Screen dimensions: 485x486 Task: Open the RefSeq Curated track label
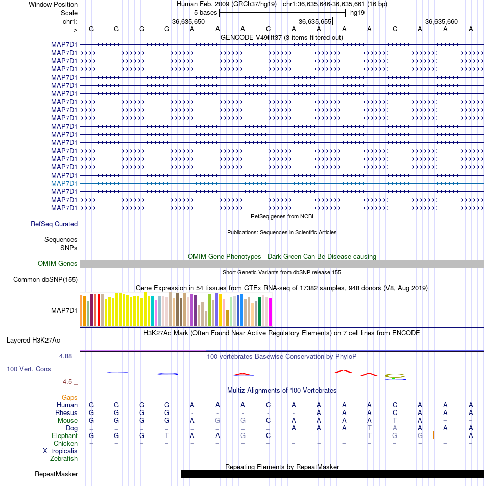pos(54,224)
